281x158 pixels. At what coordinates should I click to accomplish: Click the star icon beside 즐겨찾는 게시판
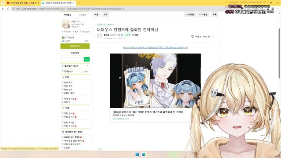coord(63,66)
